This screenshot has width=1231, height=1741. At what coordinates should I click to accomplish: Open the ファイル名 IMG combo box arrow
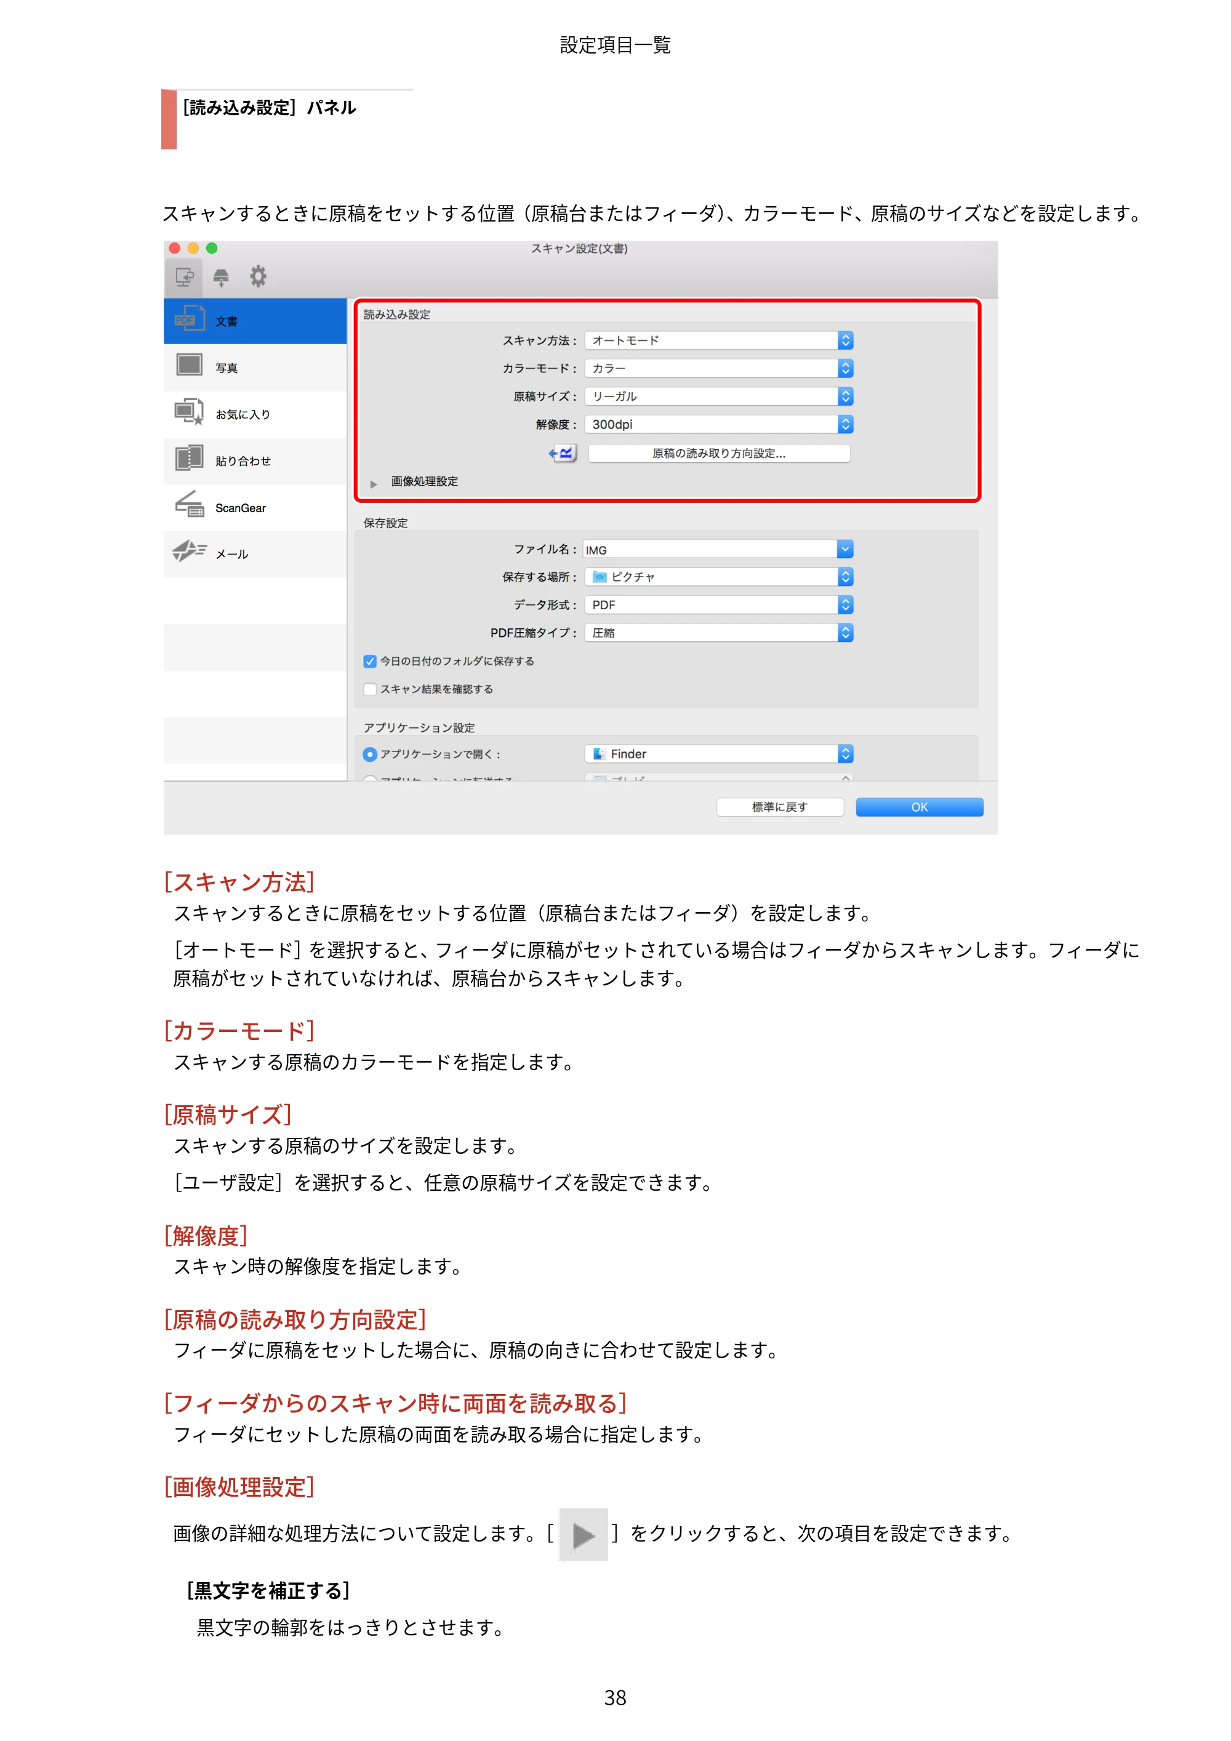[845, 549]
